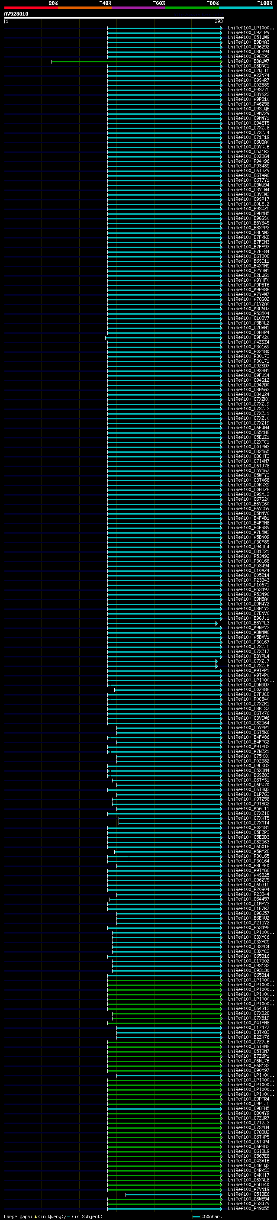This screenshot has width=277, height=1220.
Task: Select the UniRef100_Q7XZJ6 alignment bar
Action: click(162, 666)
